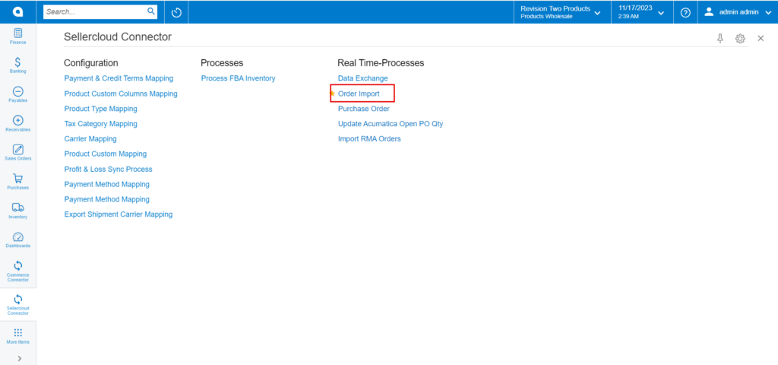Click the Real Time-Processes heading
Viewport: 778px width, 365px height.
[381, 63]
